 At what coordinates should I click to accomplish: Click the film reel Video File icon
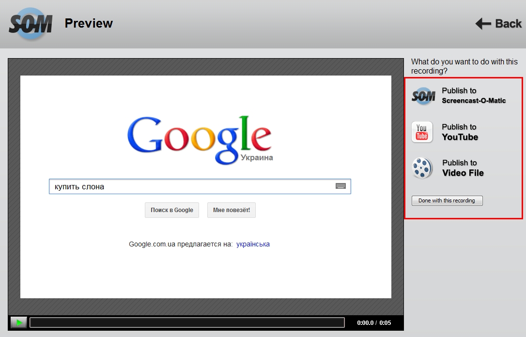click(422, 168)
